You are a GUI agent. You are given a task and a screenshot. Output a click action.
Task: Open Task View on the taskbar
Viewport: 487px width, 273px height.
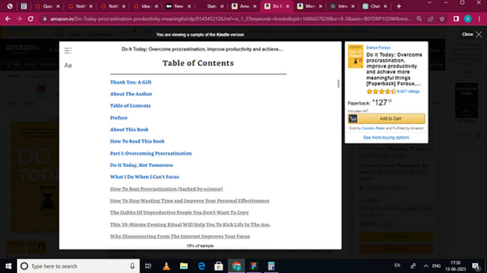pyautogui.click(x=148, y=266)
